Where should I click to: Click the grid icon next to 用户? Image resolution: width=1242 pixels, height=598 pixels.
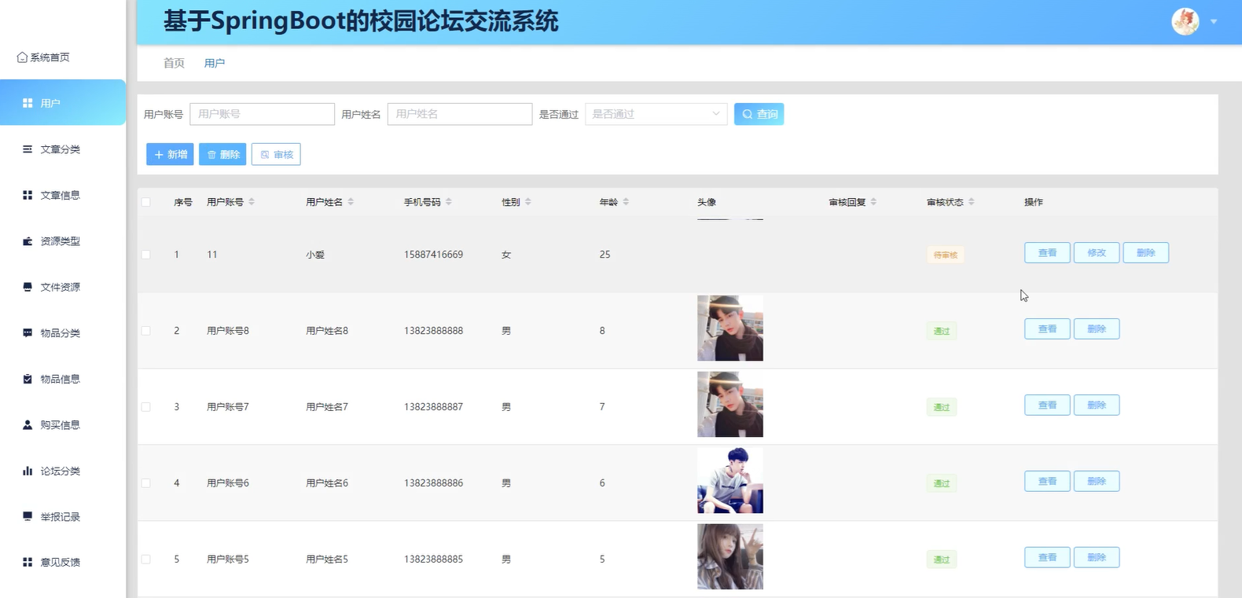click(x=28, y=103)
